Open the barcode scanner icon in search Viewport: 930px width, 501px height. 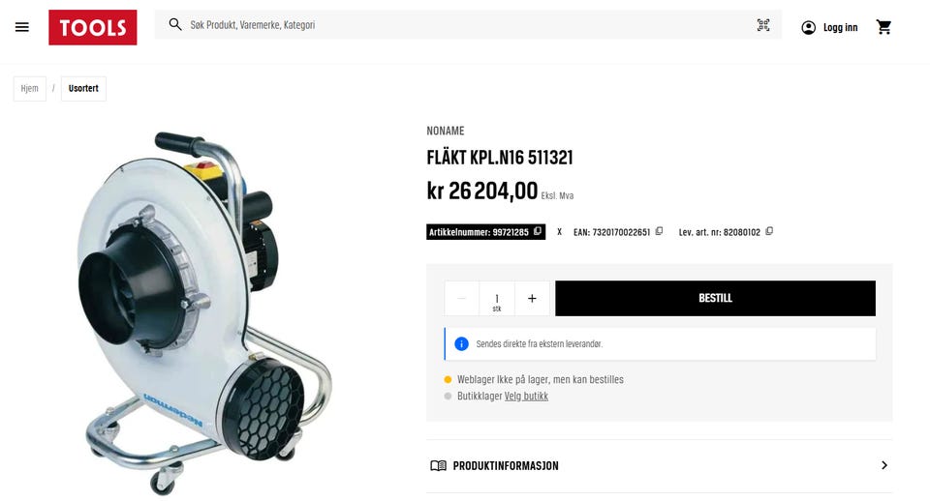763,25
